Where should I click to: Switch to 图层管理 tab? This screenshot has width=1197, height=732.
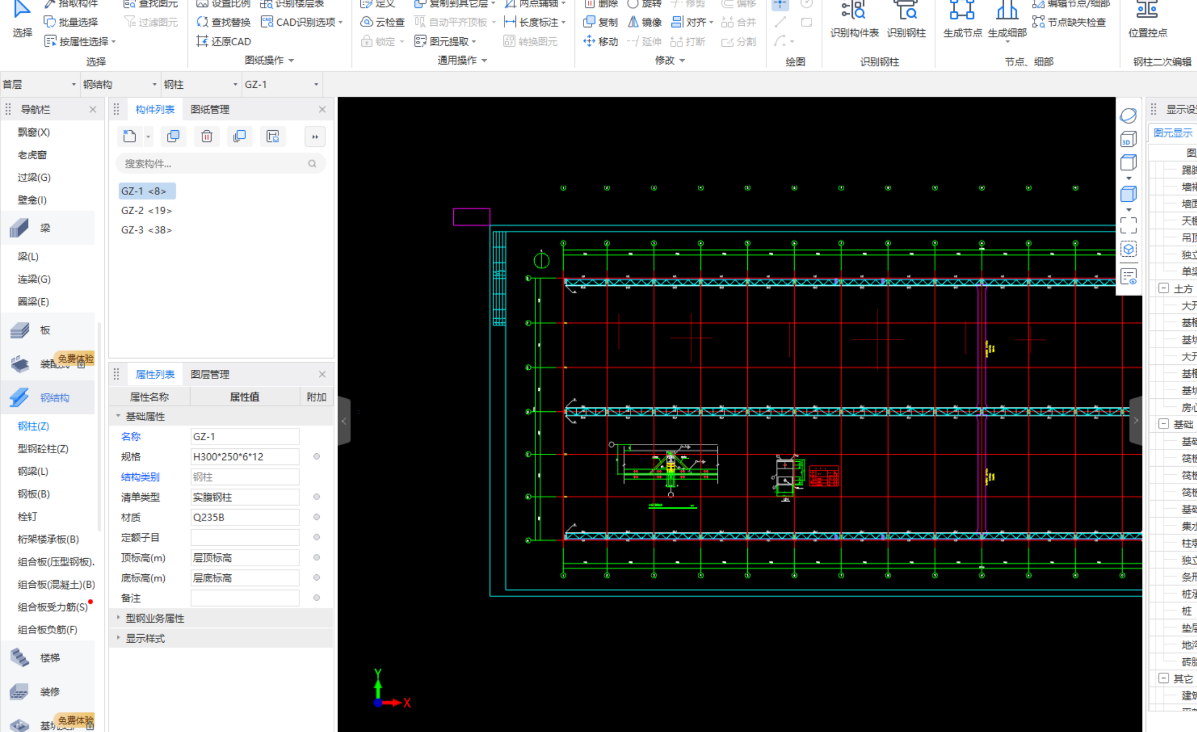210,374
